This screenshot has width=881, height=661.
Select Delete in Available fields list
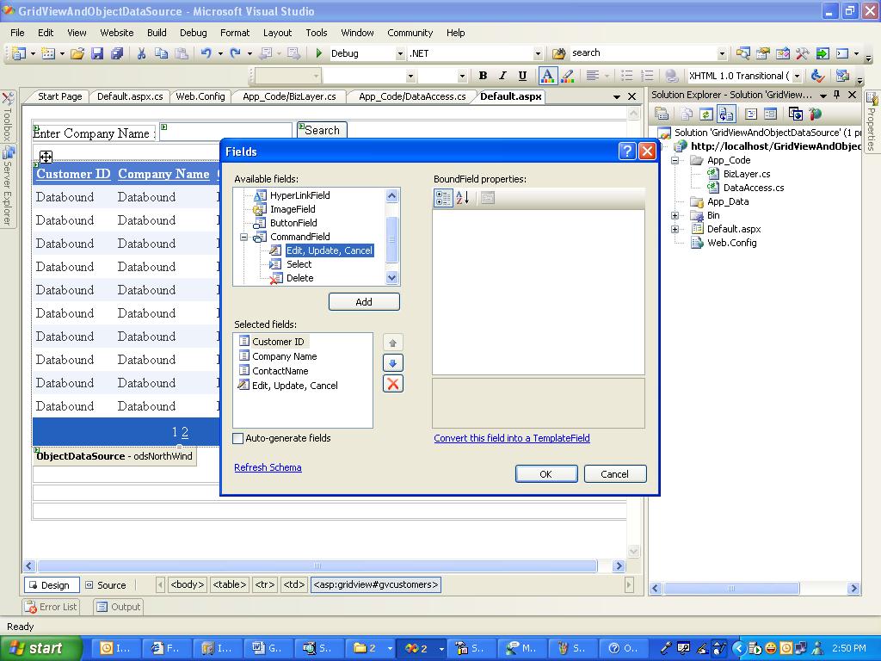pyautogui.click(x=300, y=278)
